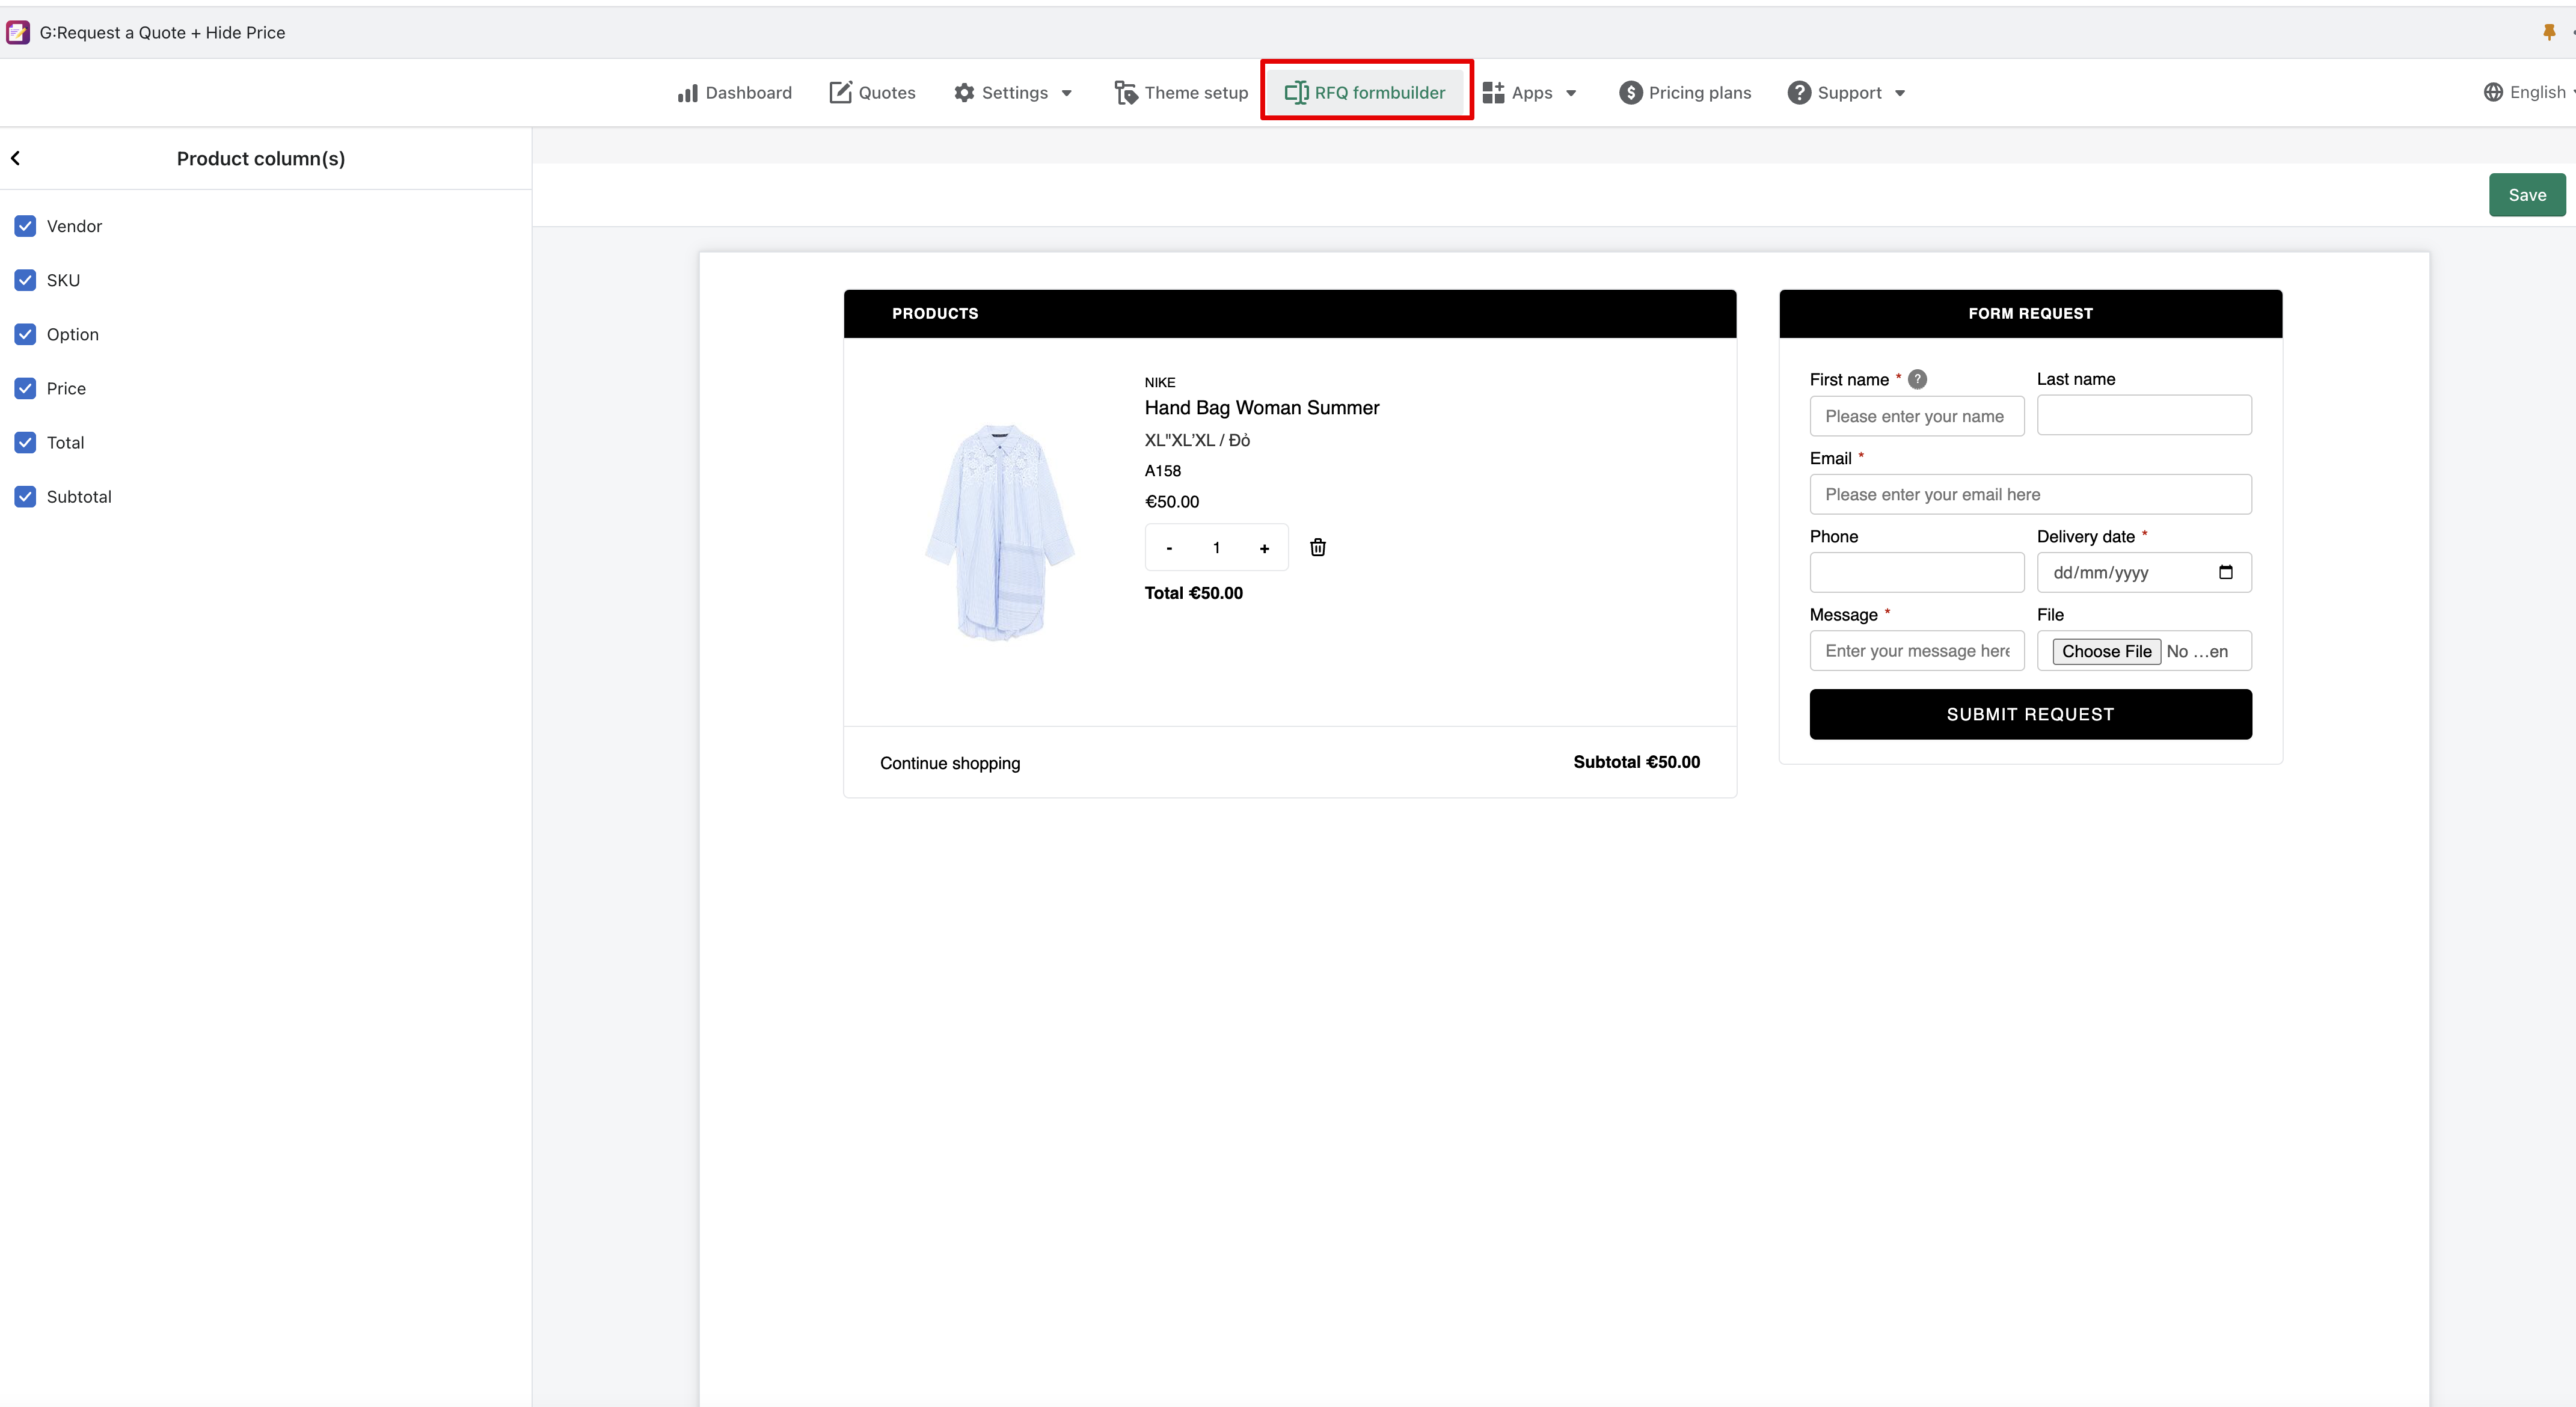Select the RFQ formbuilder tab
The height and width of the screenshot is (1407, 2576).
click(1366, 93)
